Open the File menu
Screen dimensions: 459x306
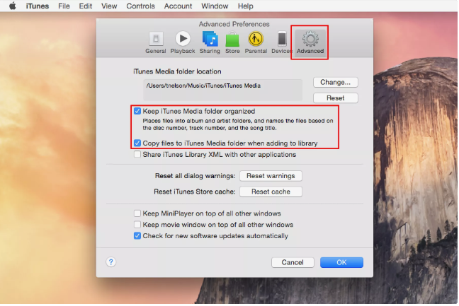point(64,6)
